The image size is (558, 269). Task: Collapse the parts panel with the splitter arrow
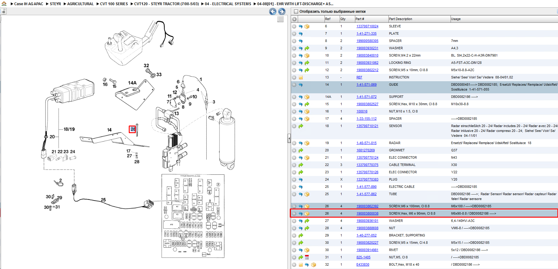point(289,139)
